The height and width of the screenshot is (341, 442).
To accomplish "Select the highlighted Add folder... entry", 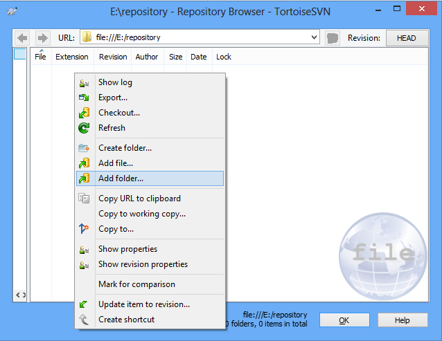I will (x=150, y=178).
